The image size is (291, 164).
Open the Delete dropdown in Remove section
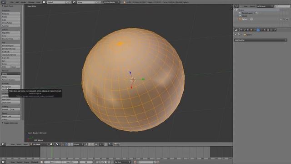pos(11,74)
